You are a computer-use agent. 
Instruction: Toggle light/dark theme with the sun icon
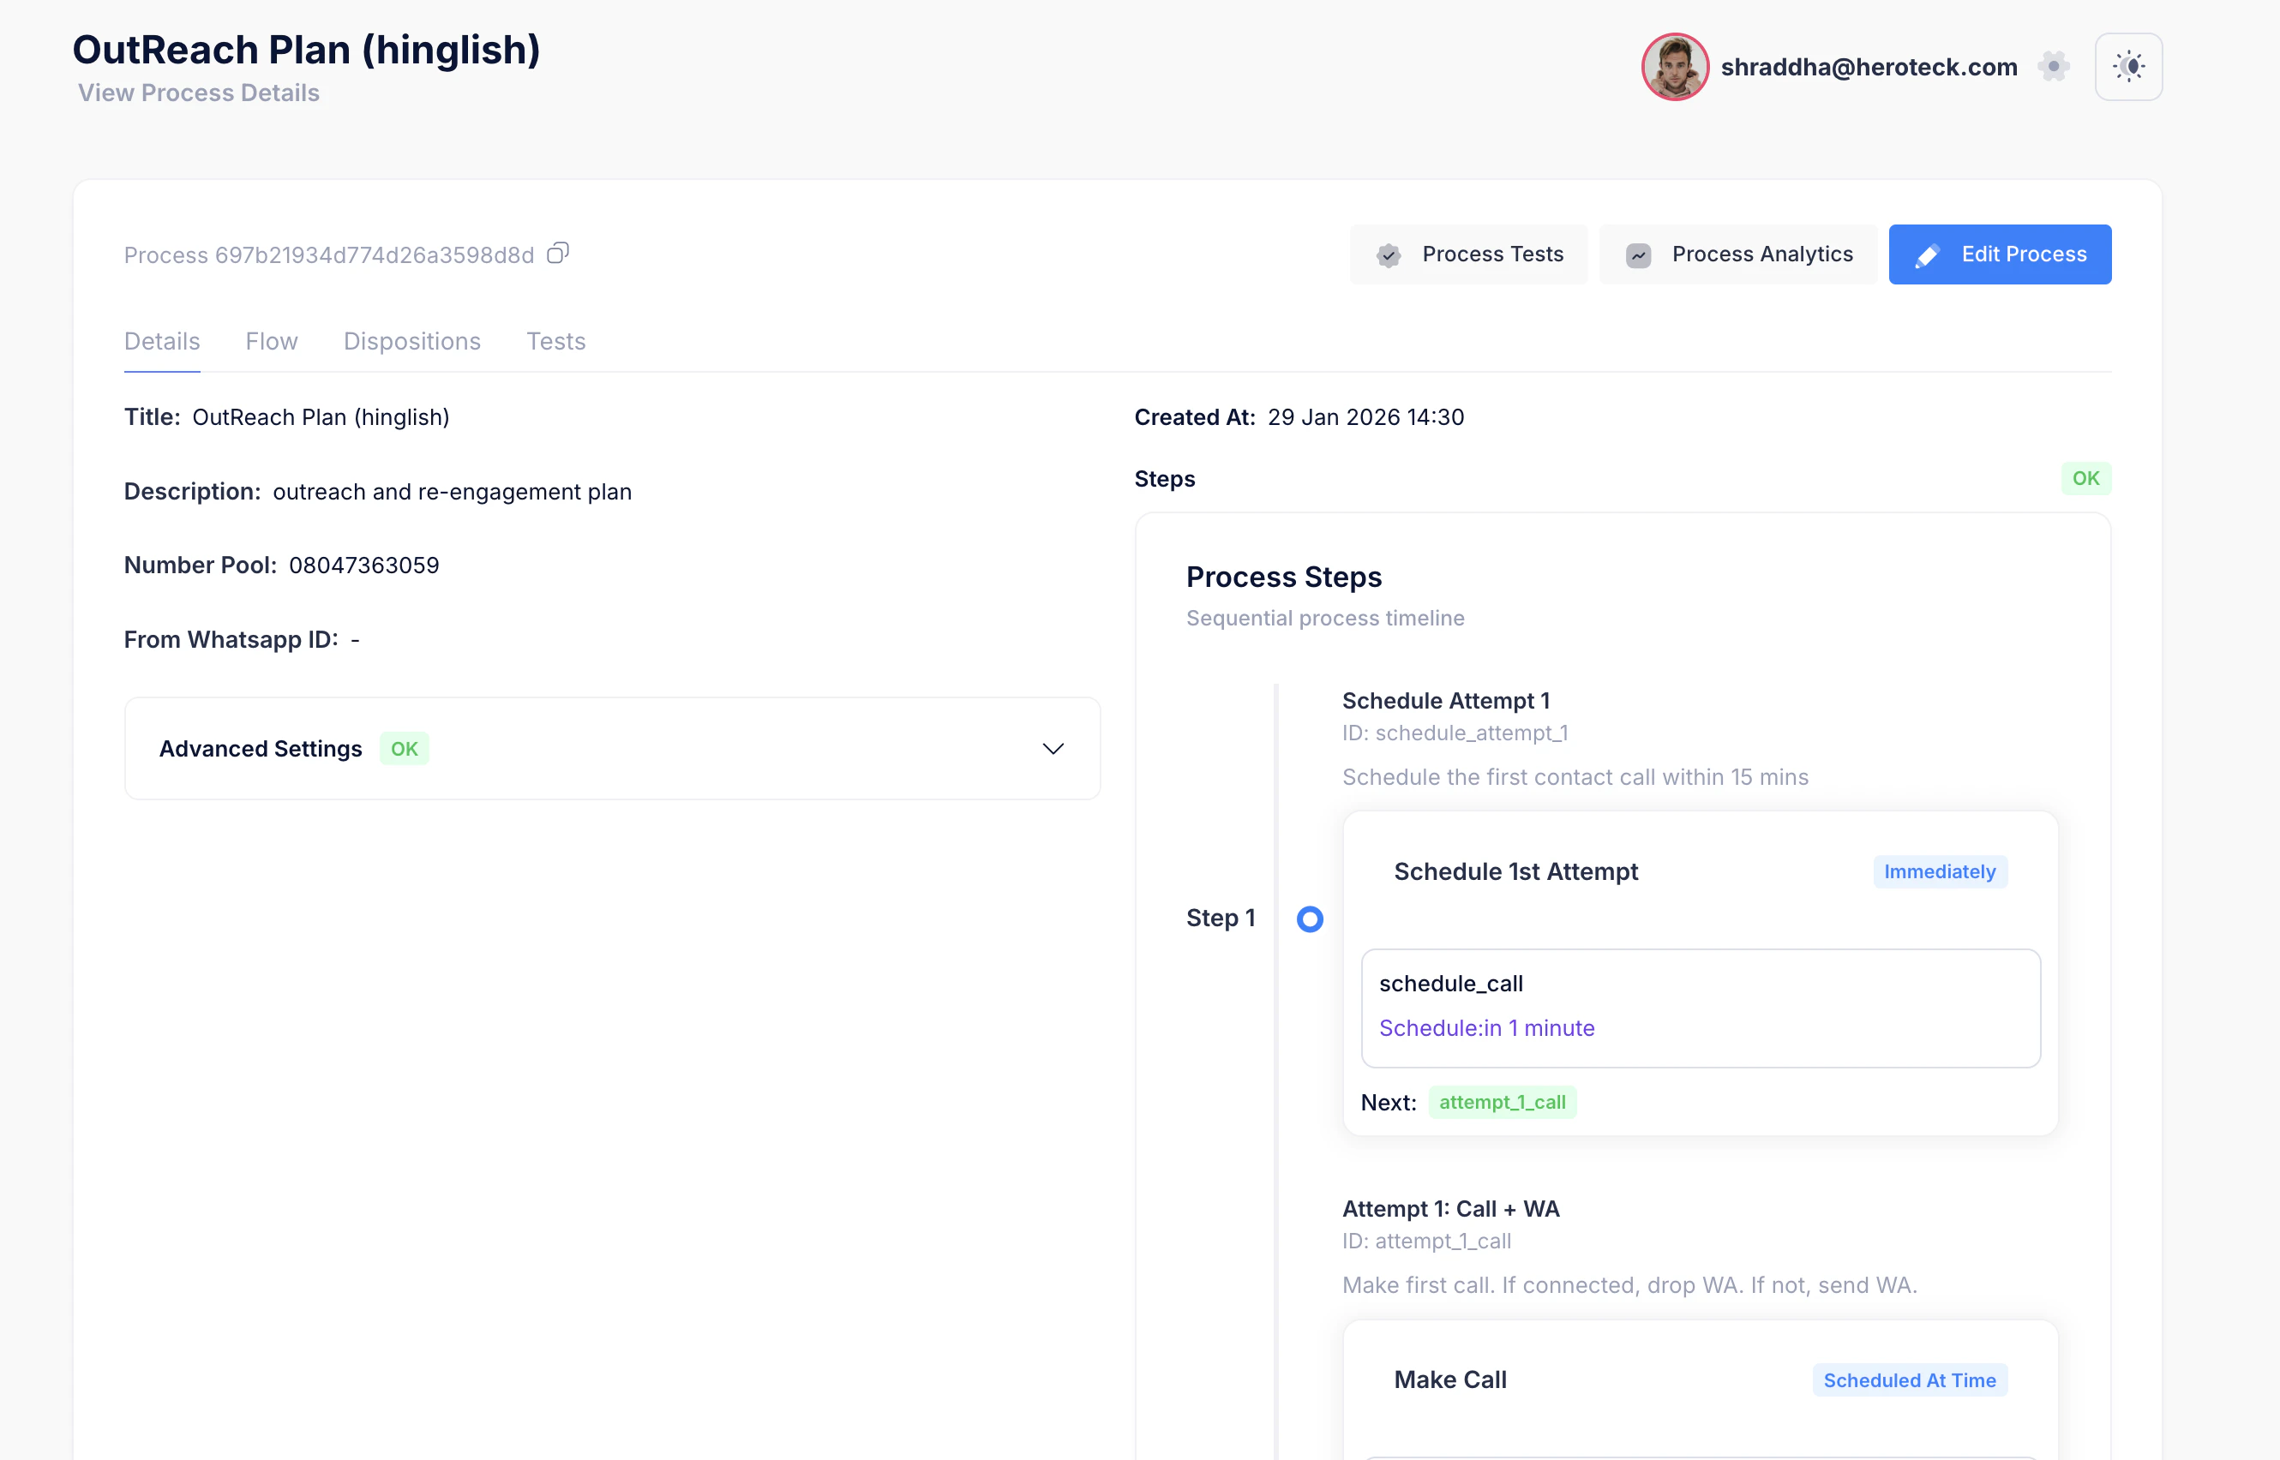[2128, 66]
